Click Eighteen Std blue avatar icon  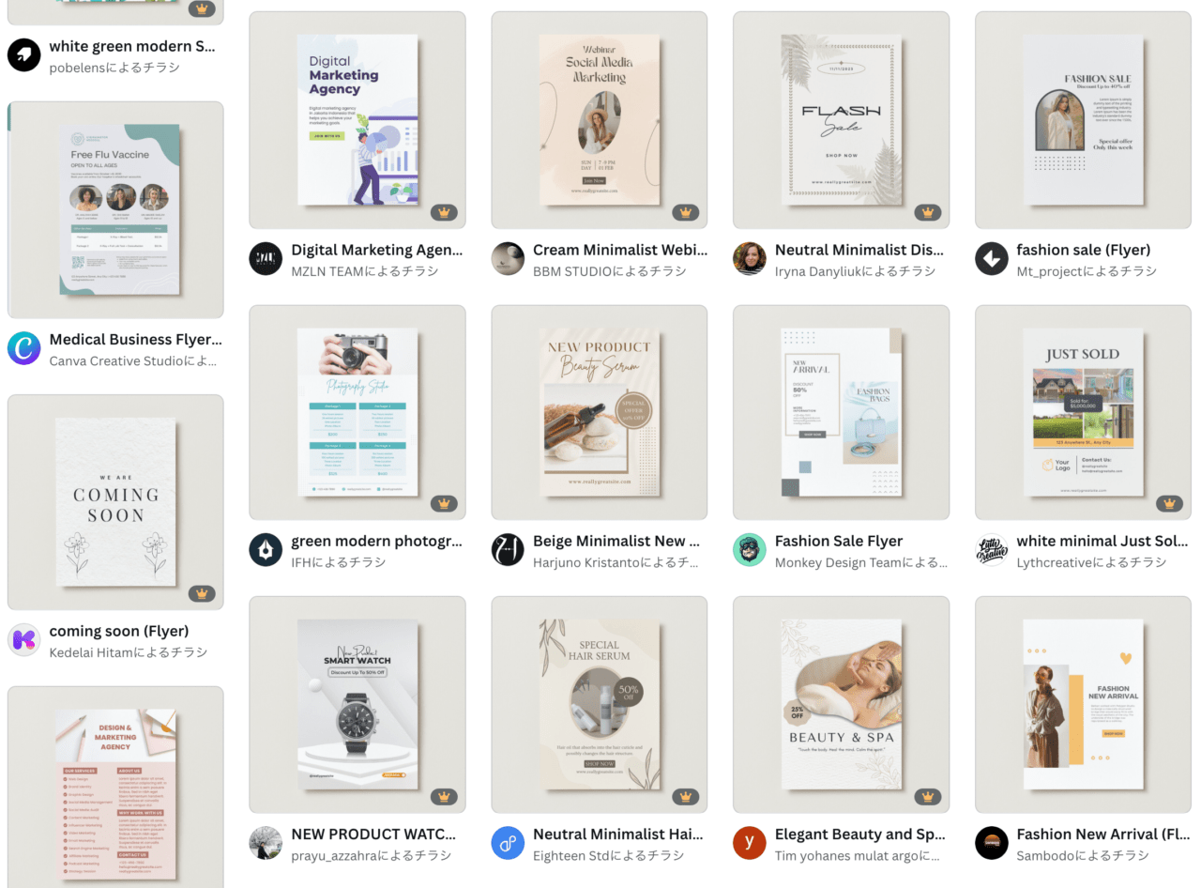point(508,843)
